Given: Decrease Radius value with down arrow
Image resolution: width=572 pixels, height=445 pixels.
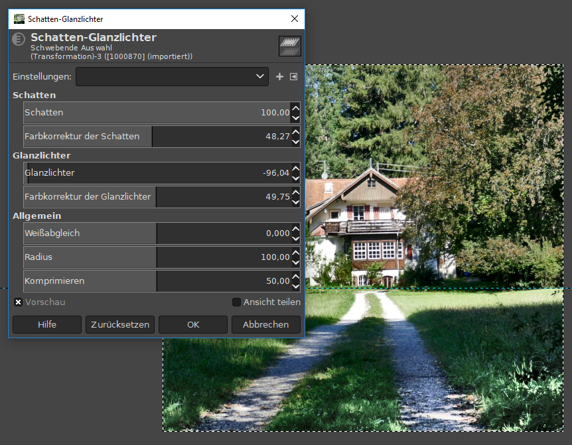Looking at the screenshot, I should click(296, 262).
